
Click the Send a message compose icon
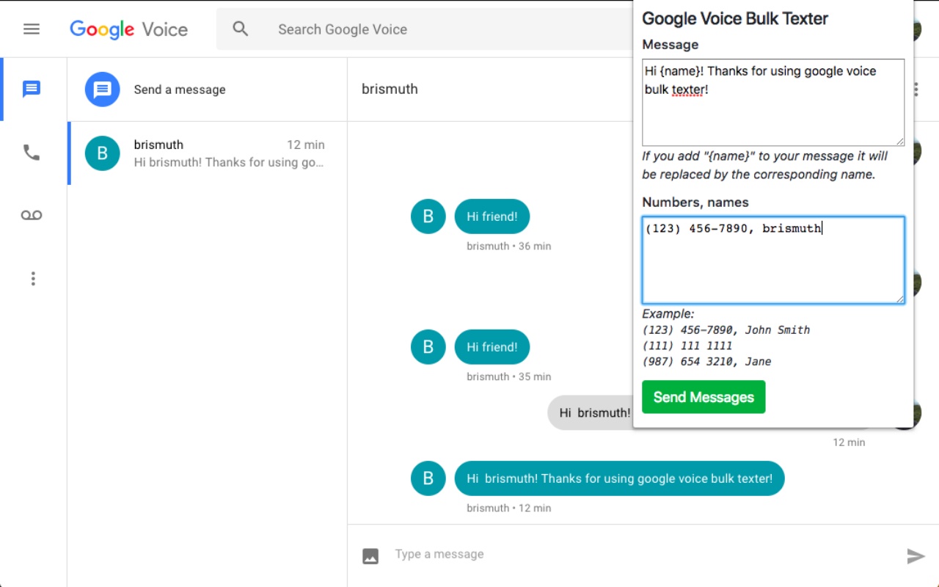pos(103,90)
